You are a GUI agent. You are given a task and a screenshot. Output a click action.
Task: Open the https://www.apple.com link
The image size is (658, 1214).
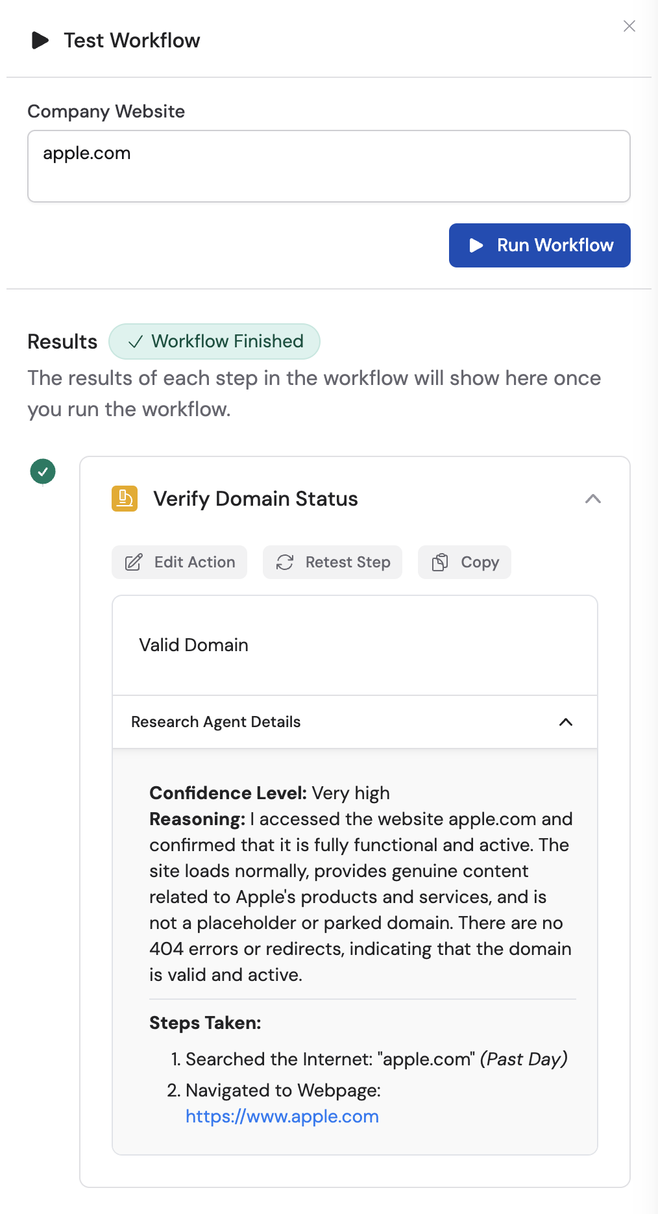coord(282,1117)
